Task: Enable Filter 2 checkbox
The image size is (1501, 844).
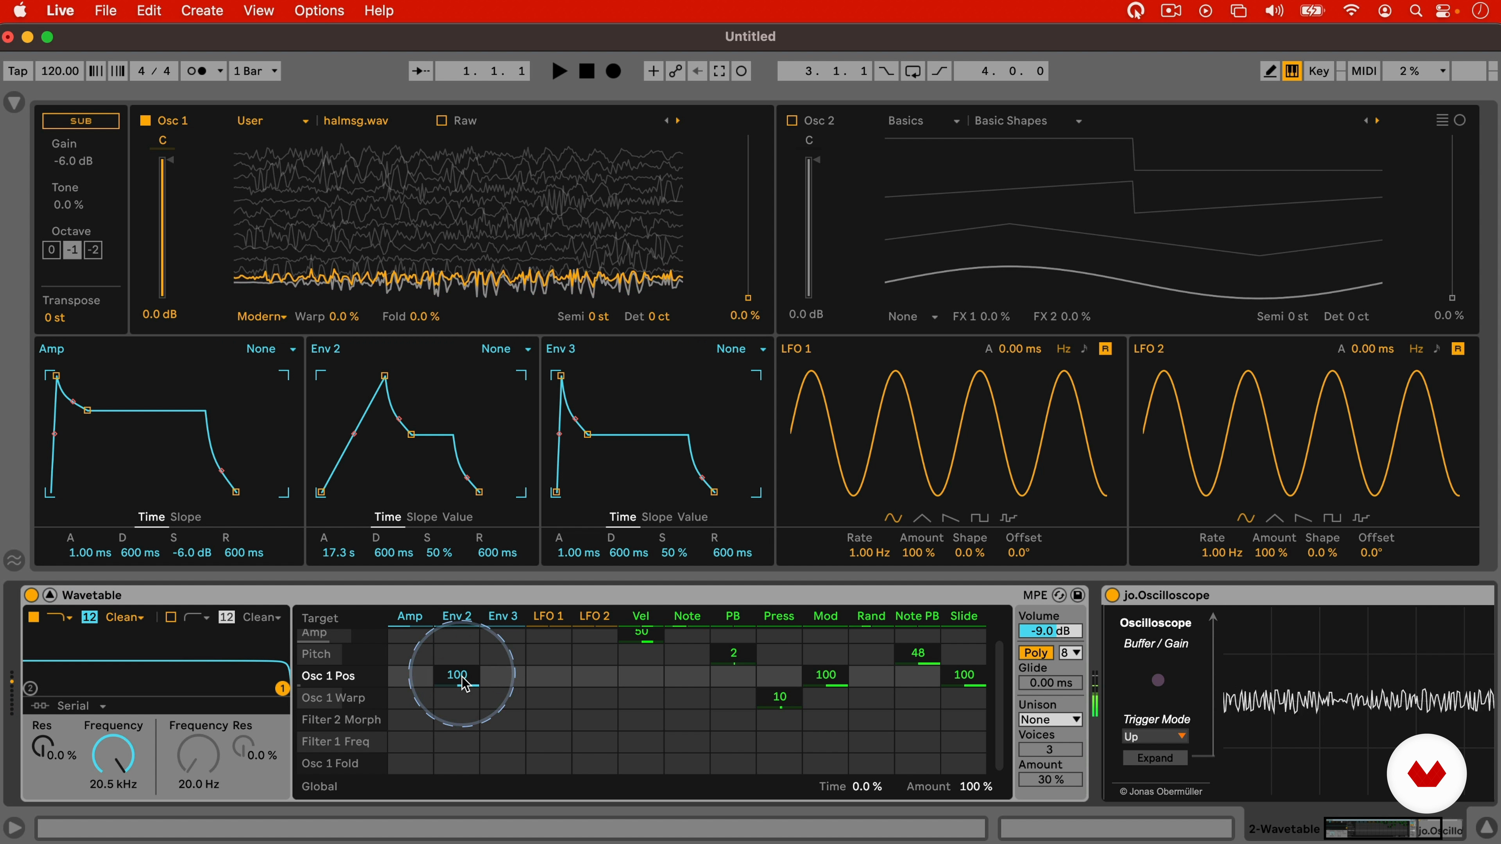Action: pos(171,617)
